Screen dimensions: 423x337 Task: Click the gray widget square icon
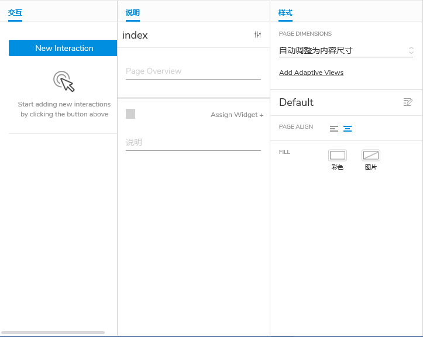[130, 114]
